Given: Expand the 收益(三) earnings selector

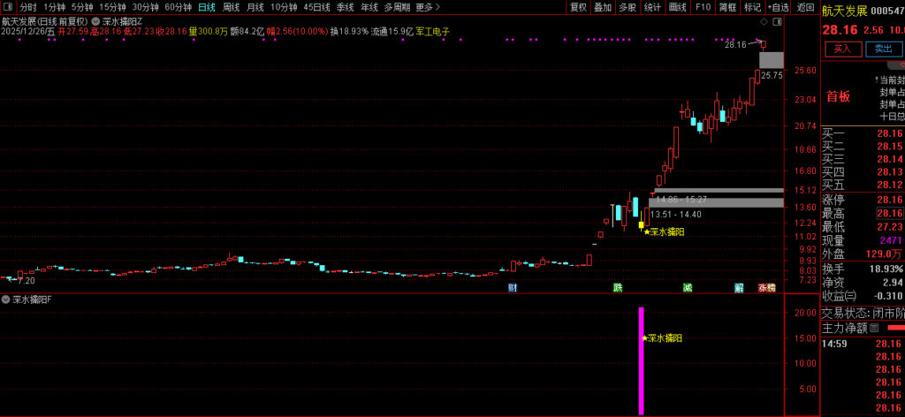Looking at the screenshot, I should coord(839,296).
